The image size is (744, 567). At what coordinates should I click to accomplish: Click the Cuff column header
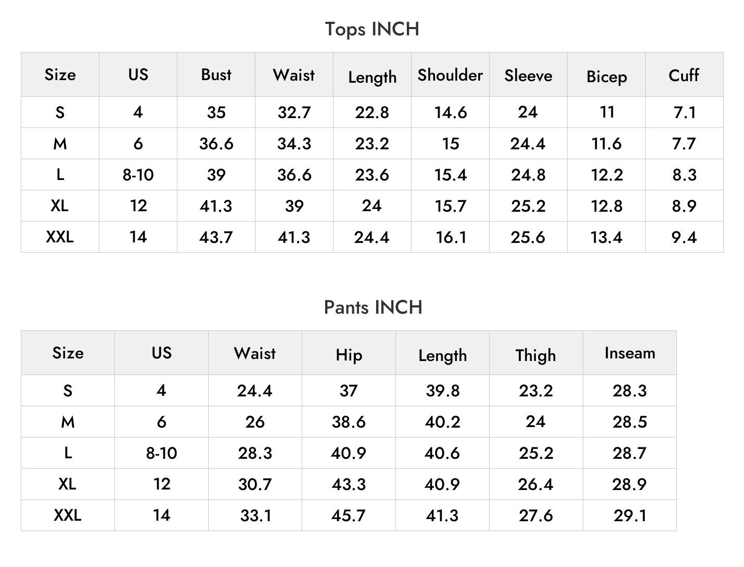click(x=684, y=74)
